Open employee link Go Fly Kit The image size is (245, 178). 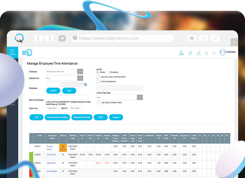51,154
